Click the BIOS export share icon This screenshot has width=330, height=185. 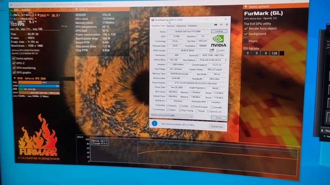coord(212,50)
